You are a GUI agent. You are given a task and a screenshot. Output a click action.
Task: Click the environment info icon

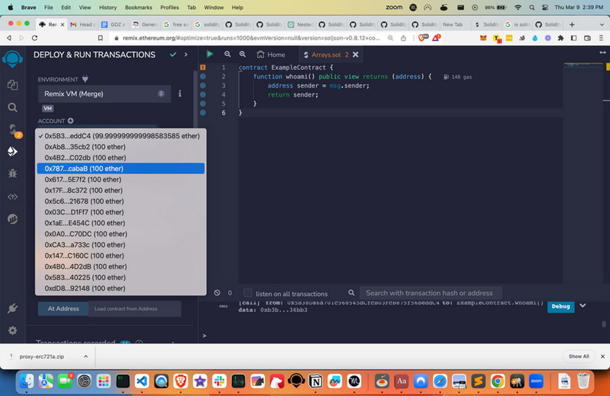click(x=180, y=94)
